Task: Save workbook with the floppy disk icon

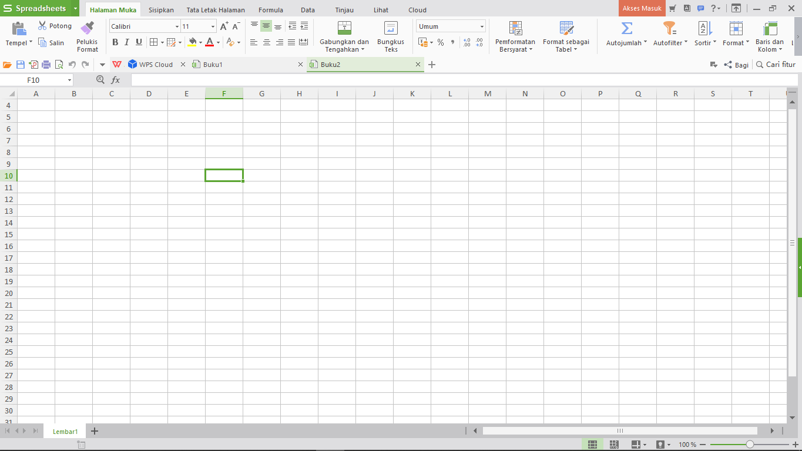Action: [x=21, y=65]
